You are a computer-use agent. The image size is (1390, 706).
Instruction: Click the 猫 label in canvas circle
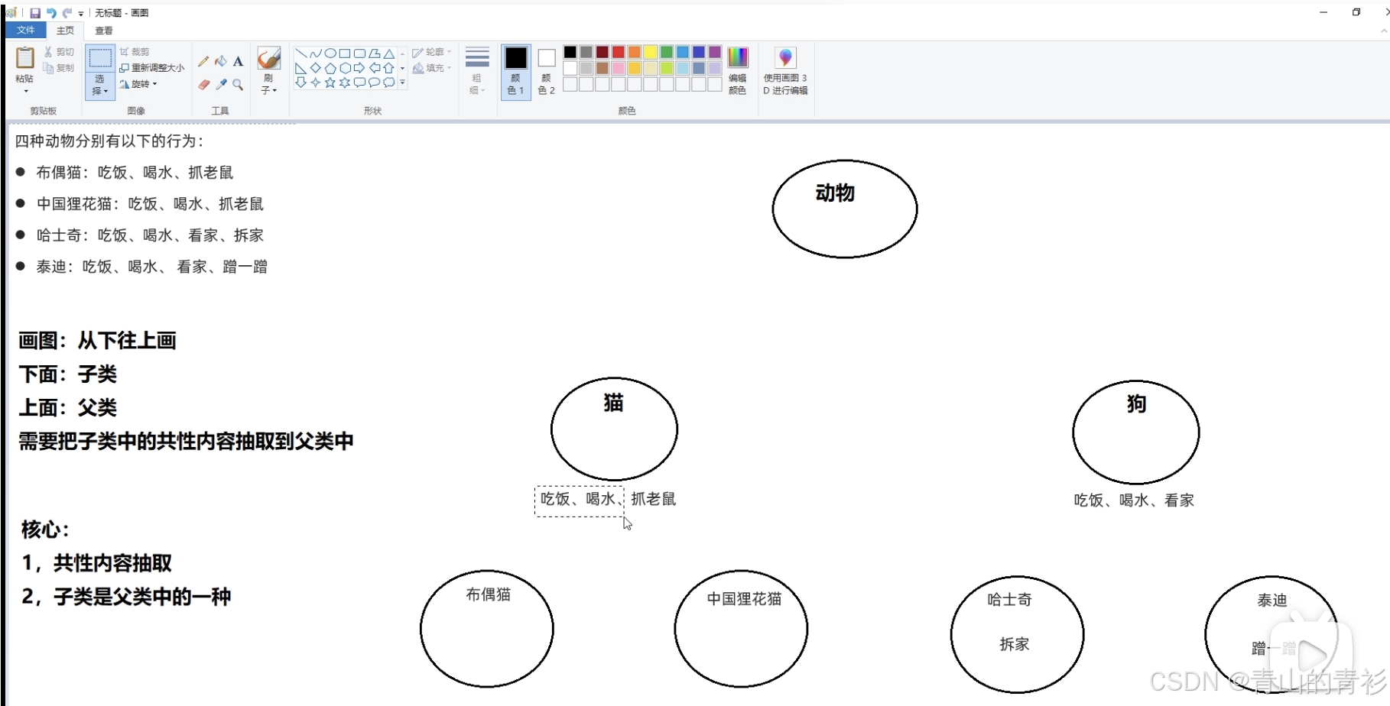[x=613, y=403]
